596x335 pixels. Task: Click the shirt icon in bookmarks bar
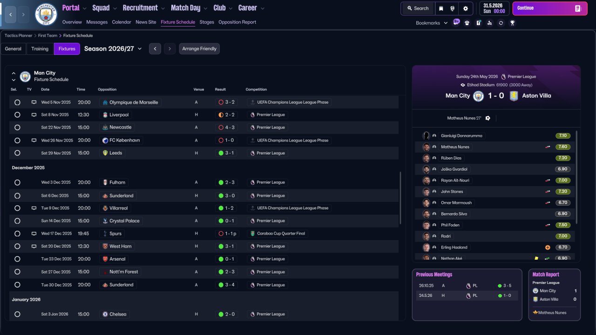pyautogui.click(x=467, y=23)
